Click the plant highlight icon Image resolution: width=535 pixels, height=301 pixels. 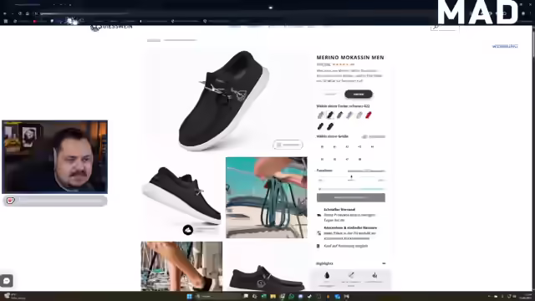(x=374, y=275)
